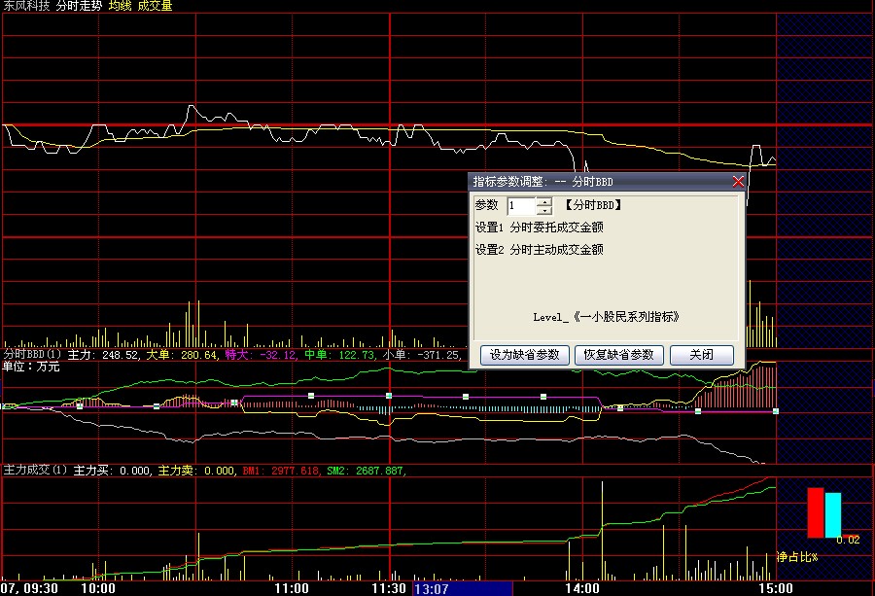The image size is (875, 596).
Task: Click 设置2 分时主动成交金额 text
Action: click(x=539, y=250)
